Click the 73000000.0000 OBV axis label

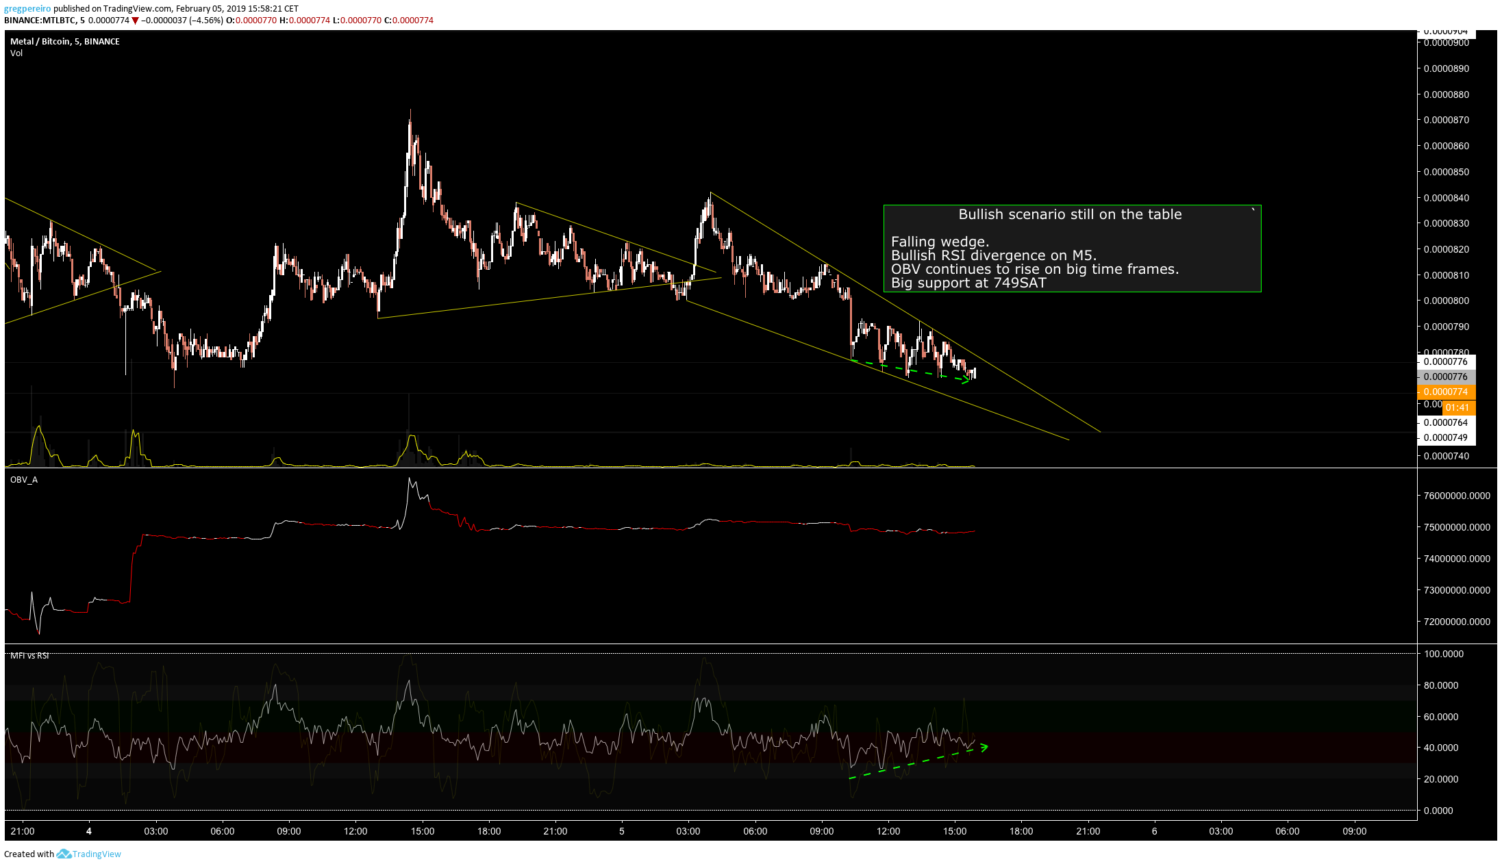(x=1457, y=591)
